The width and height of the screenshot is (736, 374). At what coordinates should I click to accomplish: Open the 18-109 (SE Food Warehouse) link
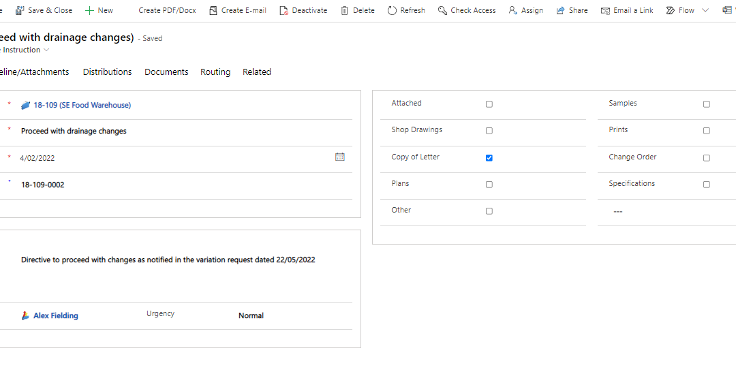[x=82, y=105]
